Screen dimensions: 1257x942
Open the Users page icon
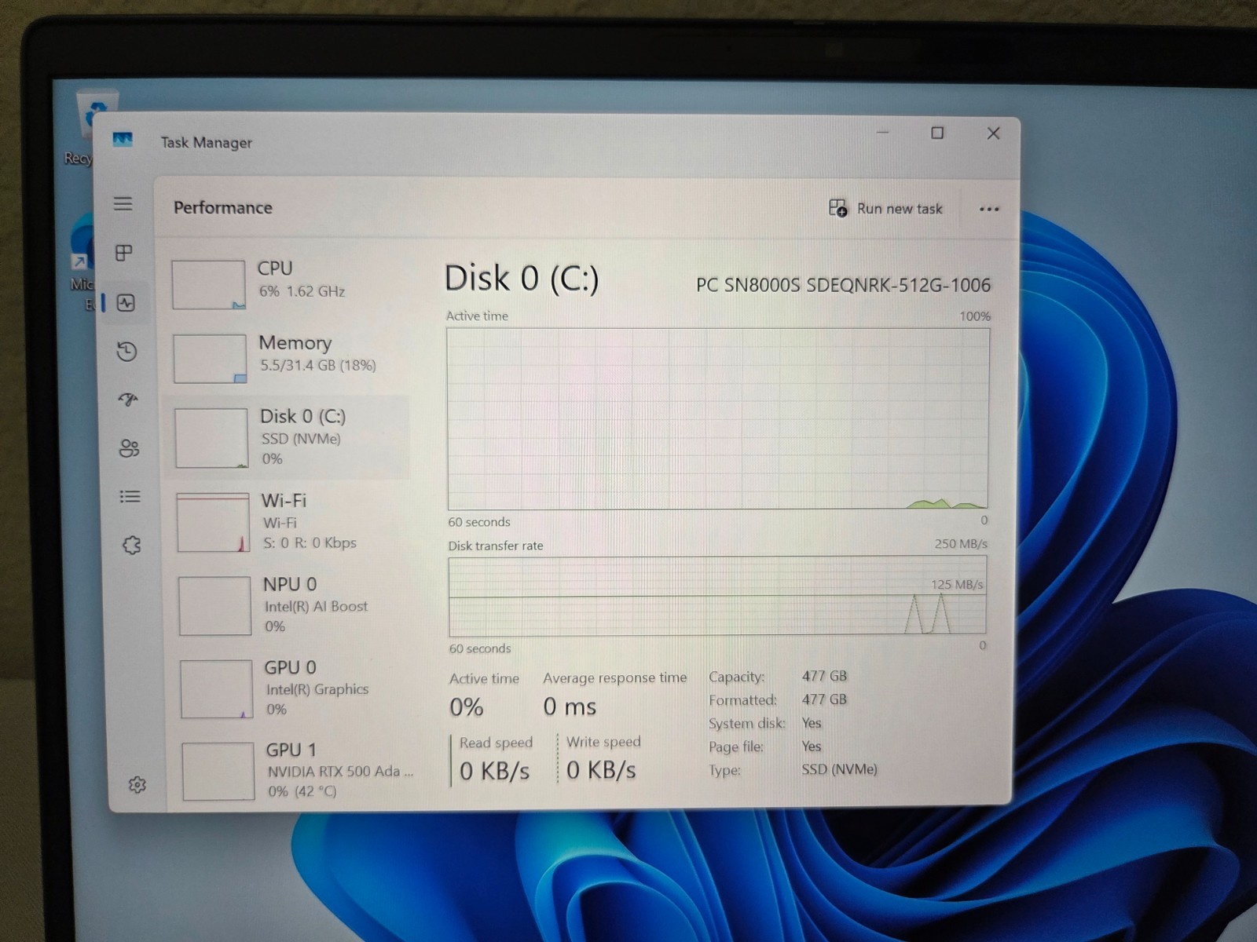click(129, 448)
